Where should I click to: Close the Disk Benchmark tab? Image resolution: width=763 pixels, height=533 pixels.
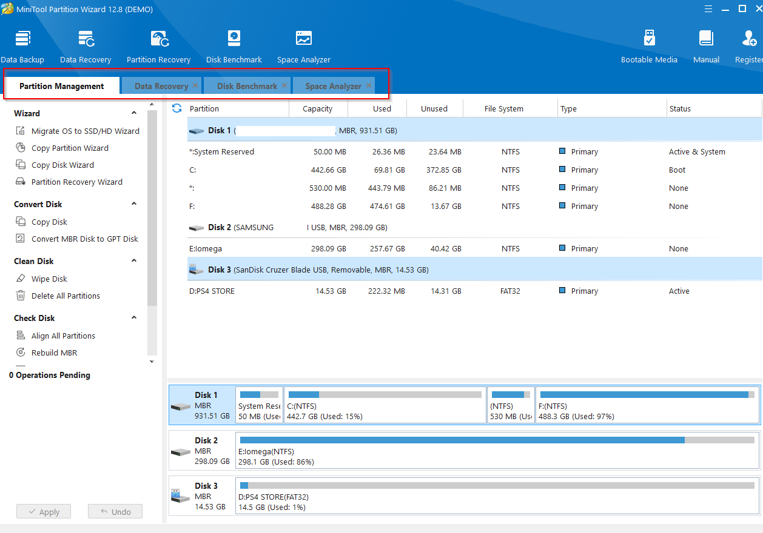tap(284, 85)
